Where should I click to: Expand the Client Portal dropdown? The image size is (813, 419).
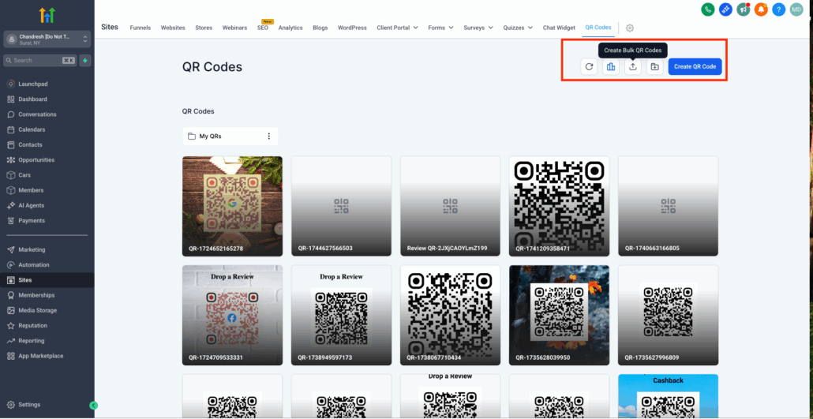(x=397, y=28)
